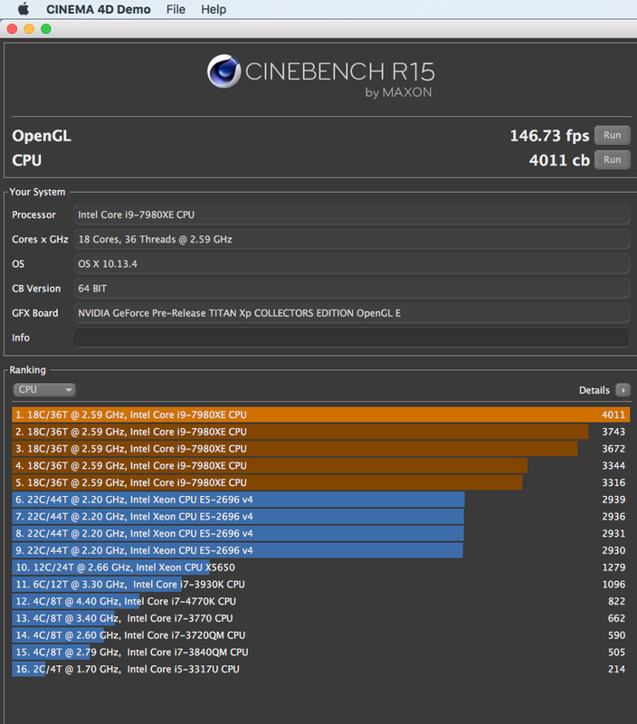637x724 pixels.
Task: Minimize window with the yellow button
Action: [x=29, y=29]
